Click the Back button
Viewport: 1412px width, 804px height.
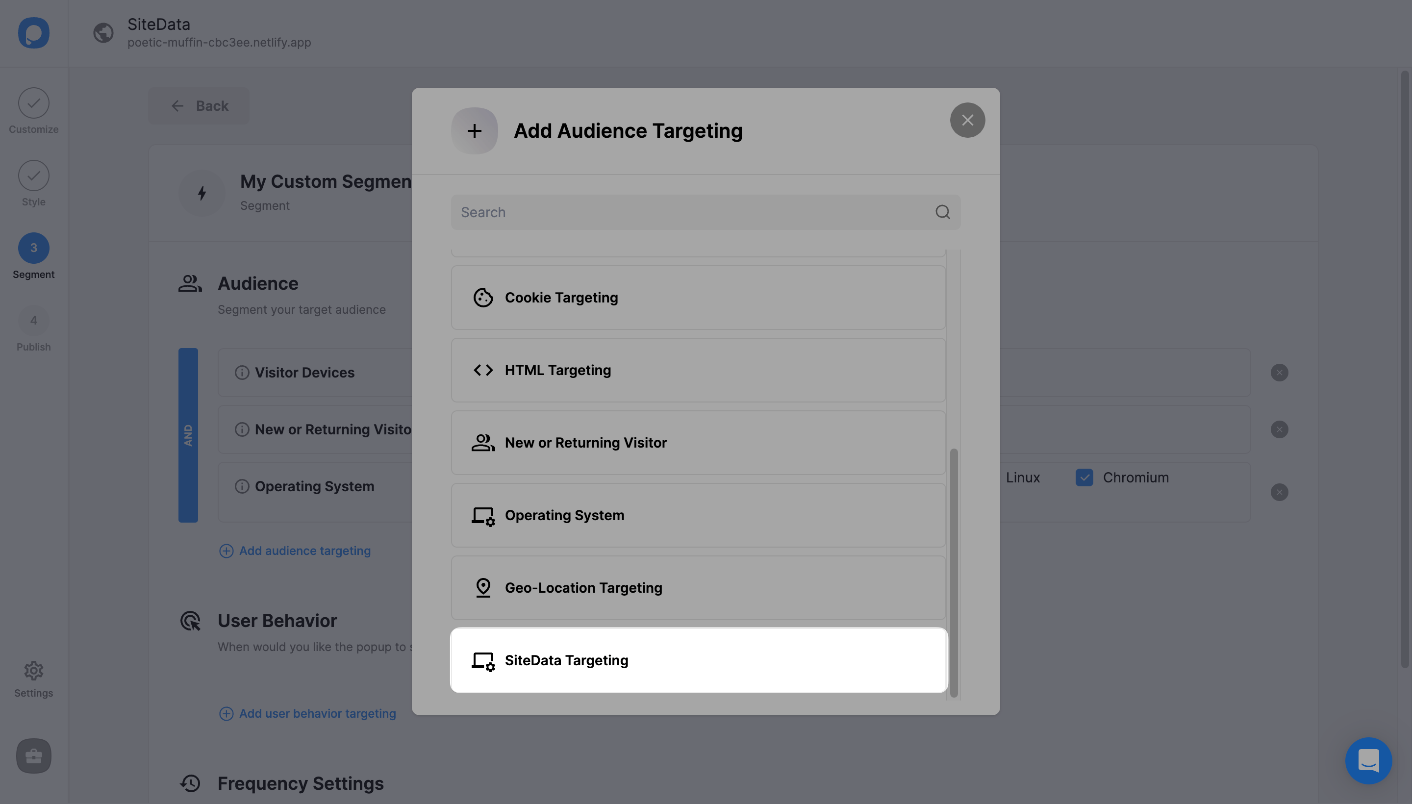pyautogui.click(x=199, y=106)
